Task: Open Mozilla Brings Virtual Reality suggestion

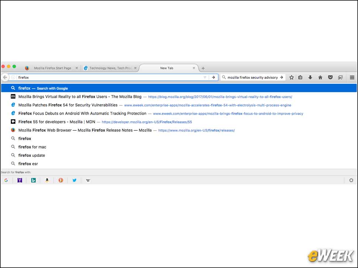Action: click(x=179, y=96)
